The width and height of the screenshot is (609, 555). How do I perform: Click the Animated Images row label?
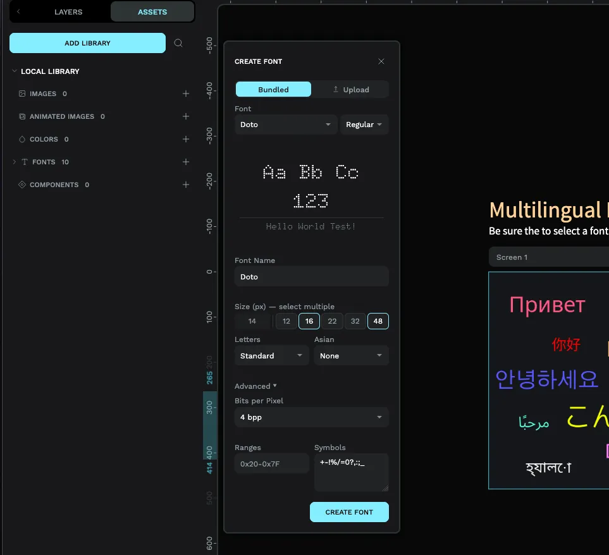62,116
